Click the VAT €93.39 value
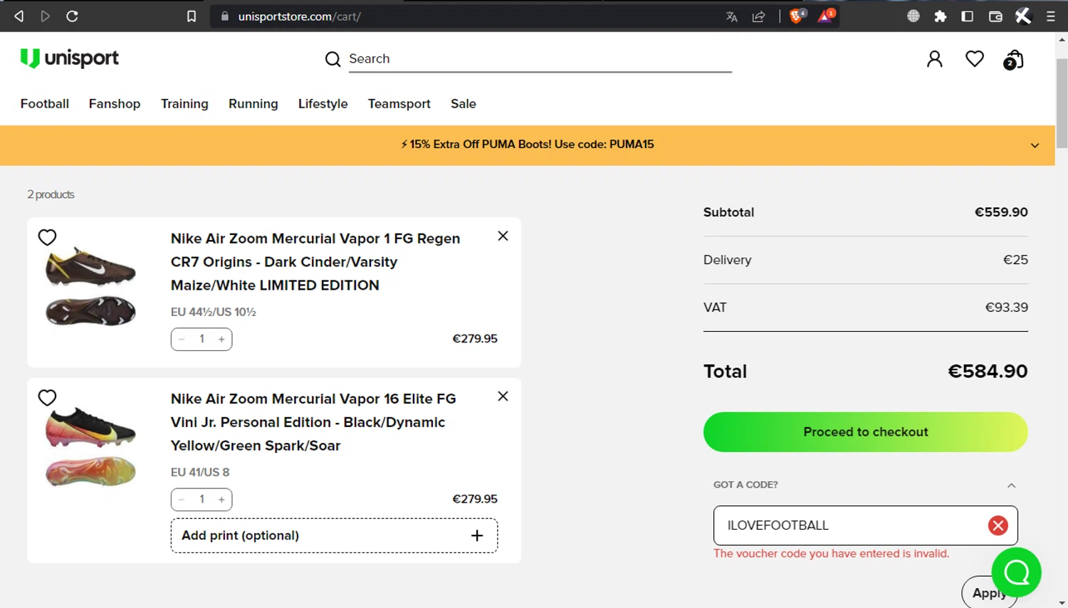The width and height of the screenshot is (1068, 608). [1006, 308]
